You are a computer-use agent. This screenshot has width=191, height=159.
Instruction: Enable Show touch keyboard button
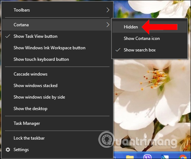[x=57, y=59]
